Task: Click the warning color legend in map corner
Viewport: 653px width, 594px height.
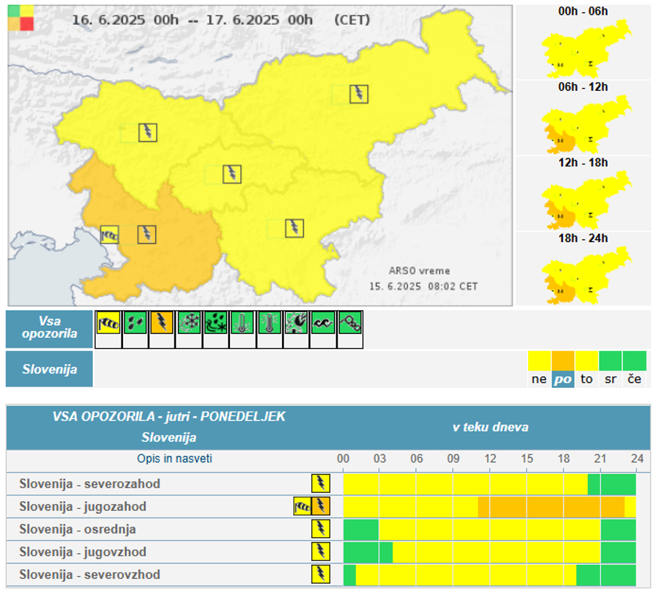Action: pyautogui.click(x=20, y=17)
